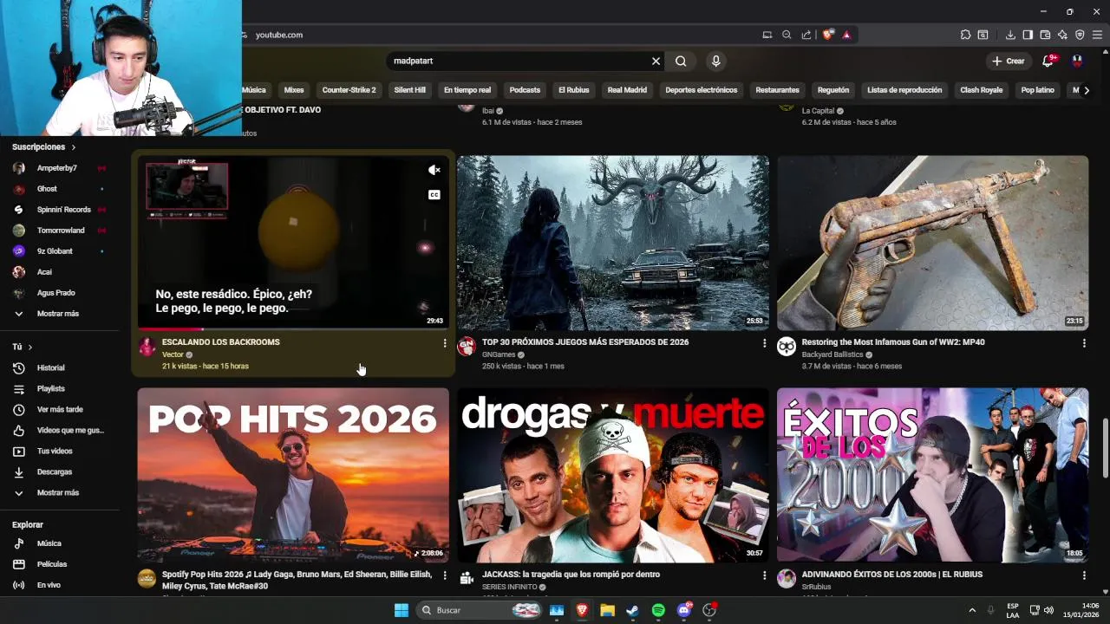This screenshot has width=1110, height=624.
Task: Select the Real Madrid chip
Action: pos(627,90)
